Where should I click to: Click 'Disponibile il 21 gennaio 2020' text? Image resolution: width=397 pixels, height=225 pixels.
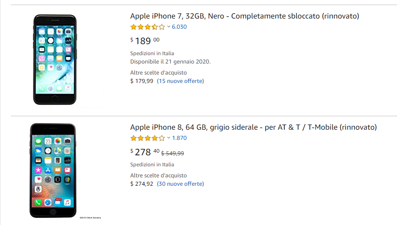point(170,62)
